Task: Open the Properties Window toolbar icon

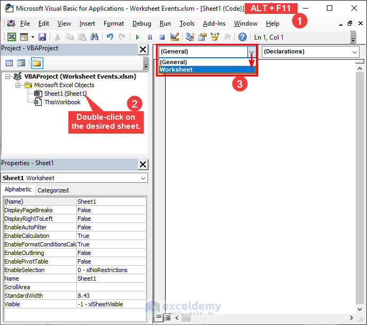Action: (202, 37)
